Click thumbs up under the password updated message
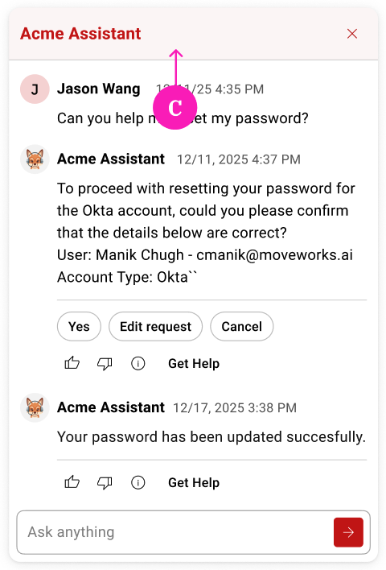This screenshot has width=386, height=570. [x=72, y=482]
